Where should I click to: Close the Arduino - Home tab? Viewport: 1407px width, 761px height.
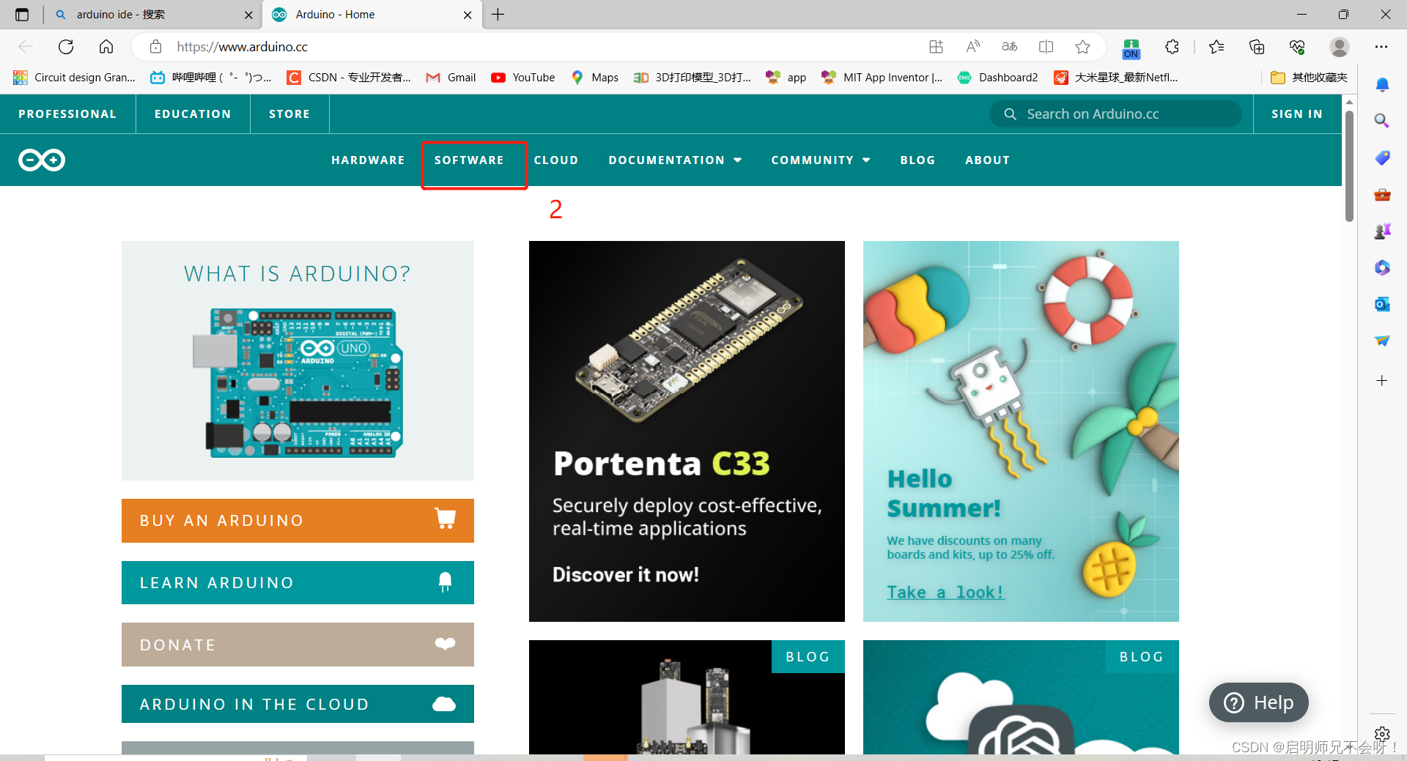click(x=468, y=15)
